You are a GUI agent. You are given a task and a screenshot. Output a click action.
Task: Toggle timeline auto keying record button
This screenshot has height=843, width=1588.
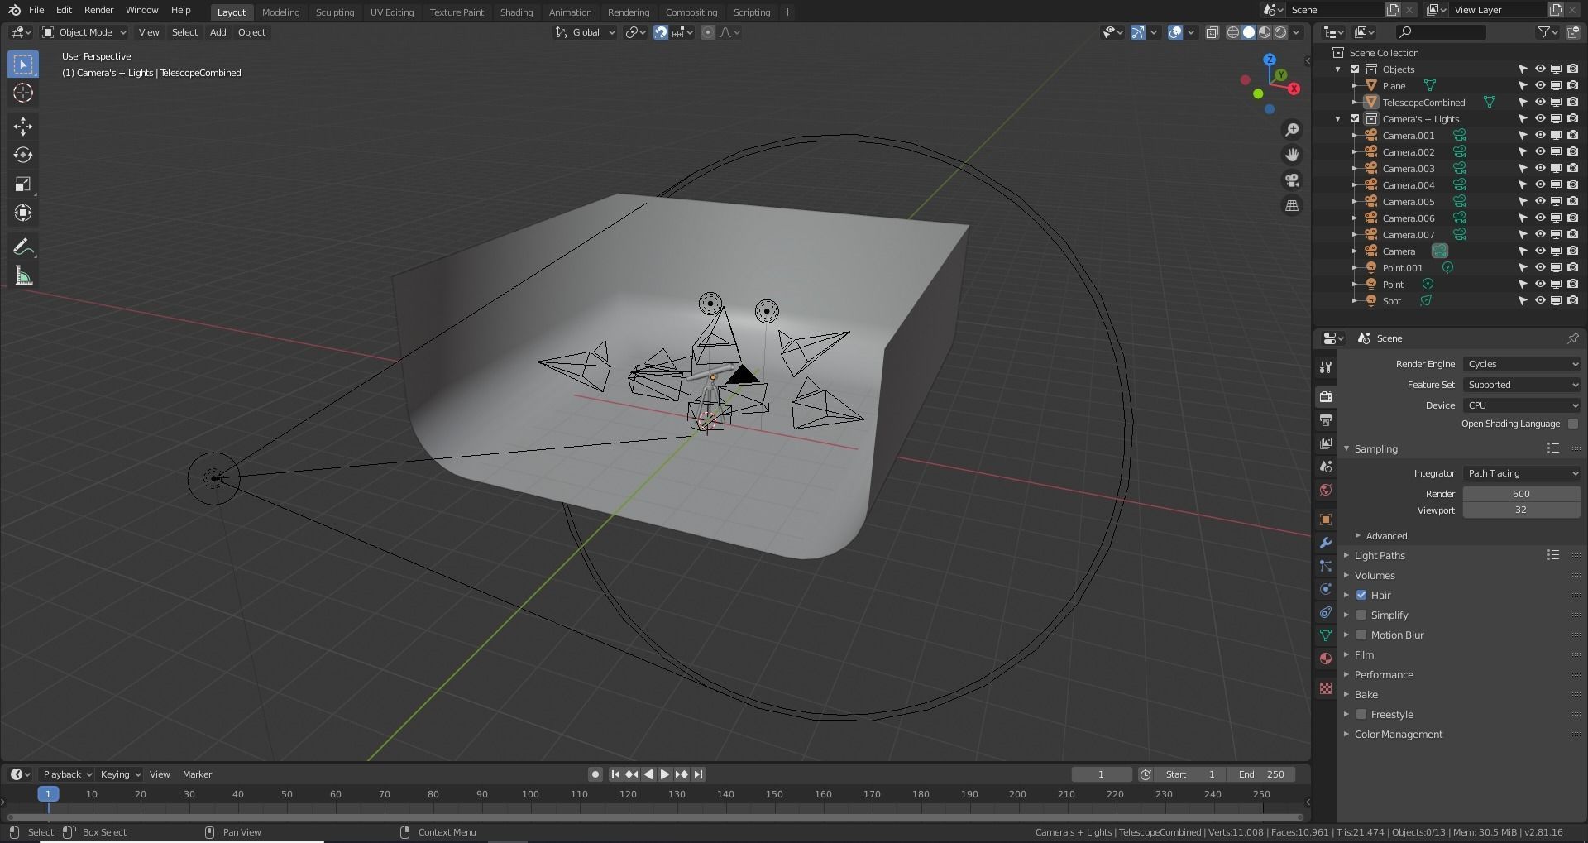coord(595,774)
